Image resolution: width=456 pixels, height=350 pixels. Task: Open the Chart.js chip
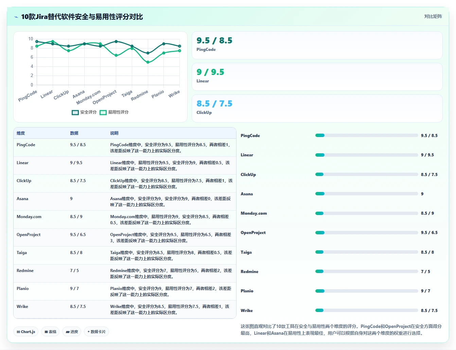coord(26,332)
